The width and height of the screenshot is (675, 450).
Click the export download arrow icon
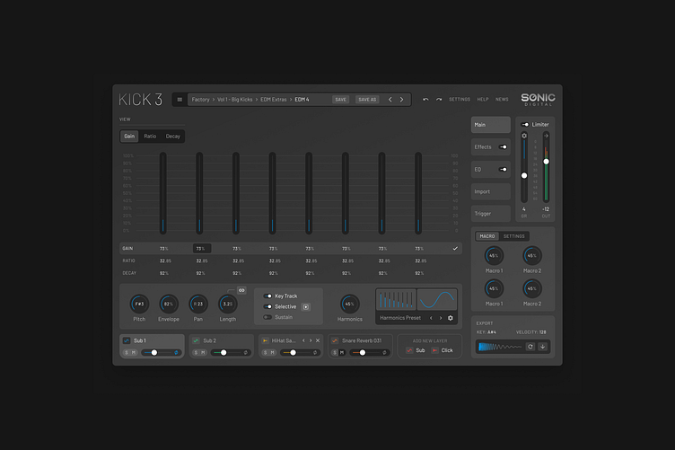[x=542, y=347]
